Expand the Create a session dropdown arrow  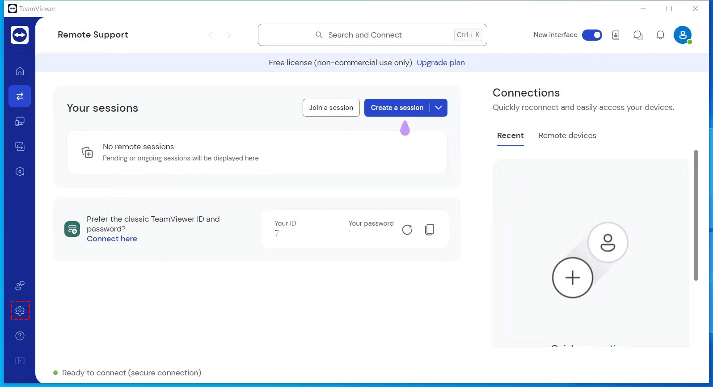coord(439,108)
